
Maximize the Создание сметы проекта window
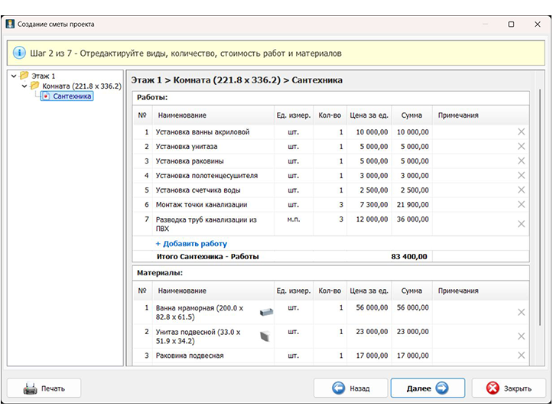point(511,24)
